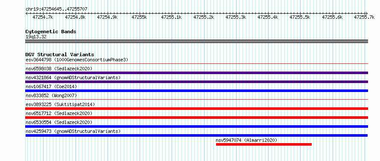Click the blue bar for nsv4259473
Screen dimensions: 380x161
pyautogui.click(x=196, y=135)
